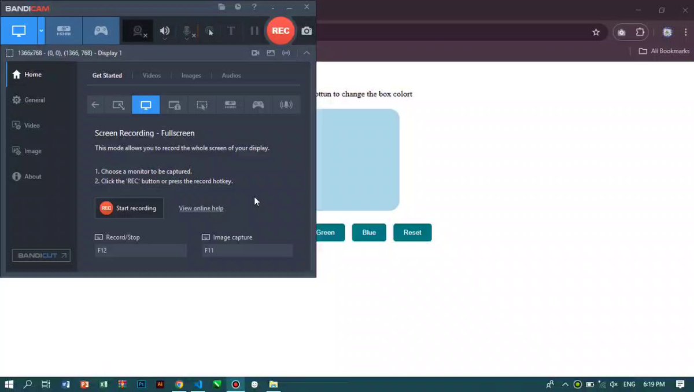Toggle the mouse cursor effect
Viewport: 694px width, 392px height.
pos(209,31)
